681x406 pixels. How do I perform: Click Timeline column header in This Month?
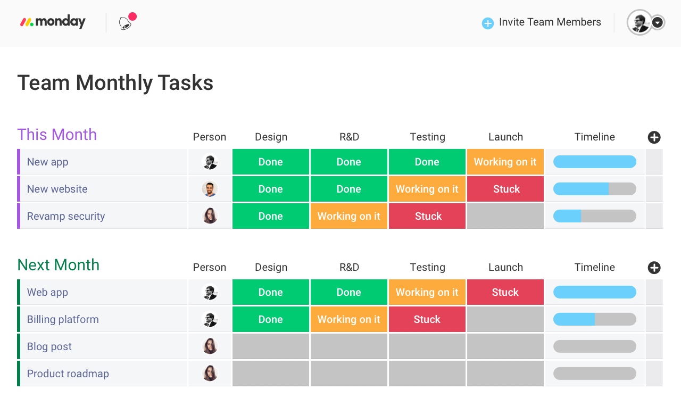point(595,137)
